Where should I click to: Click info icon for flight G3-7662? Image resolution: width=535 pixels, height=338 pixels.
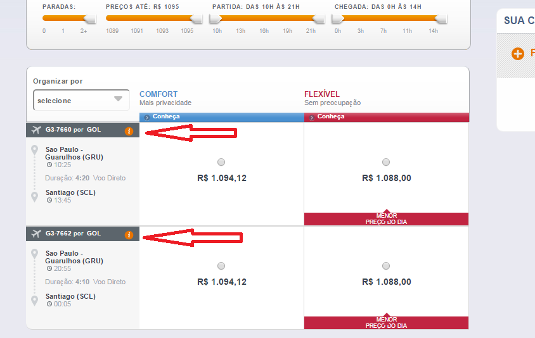[x=129, y=235]
